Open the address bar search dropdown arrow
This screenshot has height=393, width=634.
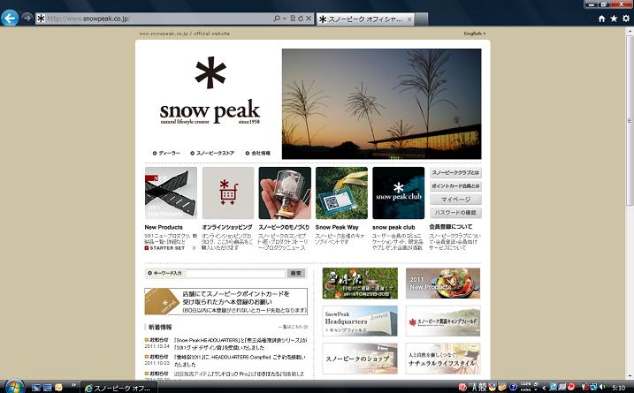[284, 19]
